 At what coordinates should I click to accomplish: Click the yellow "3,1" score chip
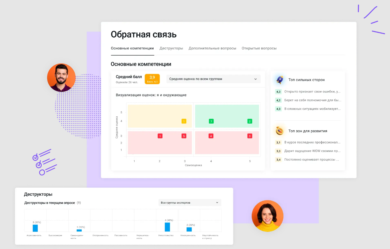point(278,142)
